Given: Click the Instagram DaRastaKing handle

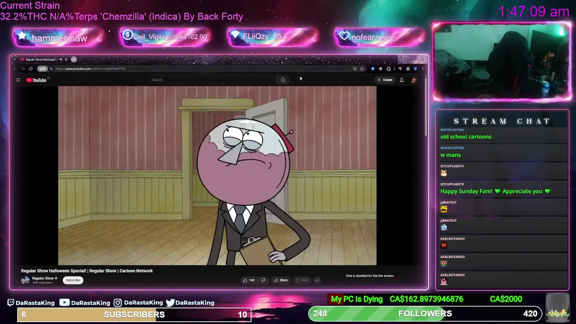Looking at the screenshot, I should 138,303.
